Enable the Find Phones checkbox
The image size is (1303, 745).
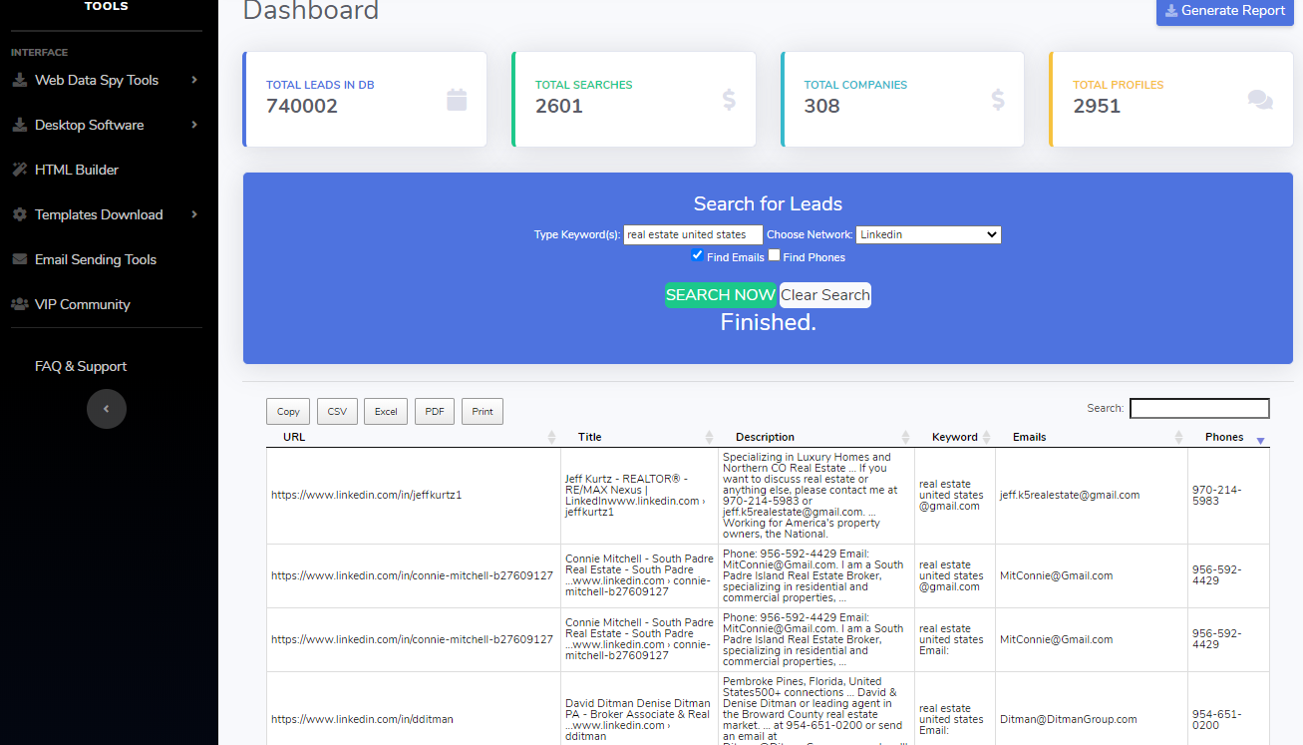(775, 255)
